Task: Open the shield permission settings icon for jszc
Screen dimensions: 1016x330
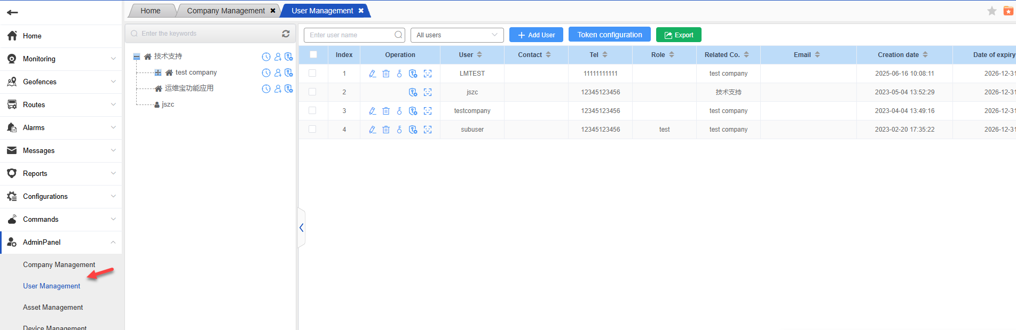Action: pos(413,92)
